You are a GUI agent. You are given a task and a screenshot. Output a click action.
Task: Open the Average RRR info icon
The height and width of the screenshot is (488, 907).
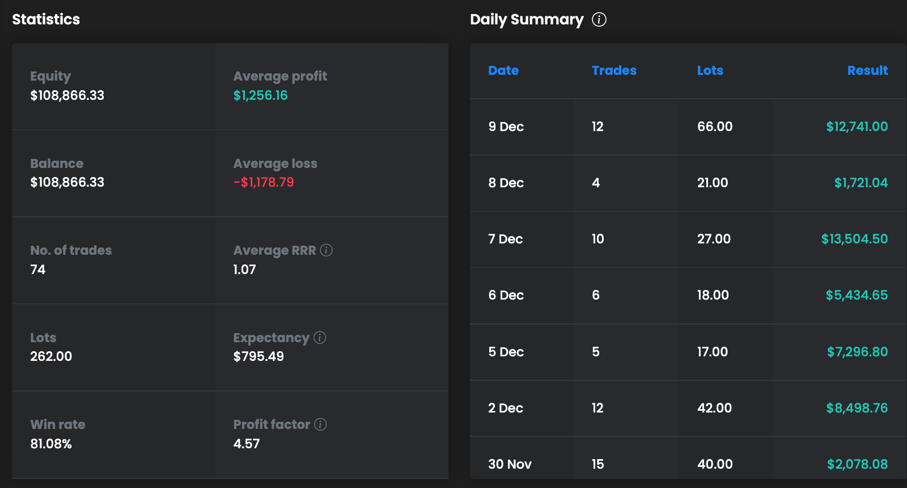tap(326, 250)
